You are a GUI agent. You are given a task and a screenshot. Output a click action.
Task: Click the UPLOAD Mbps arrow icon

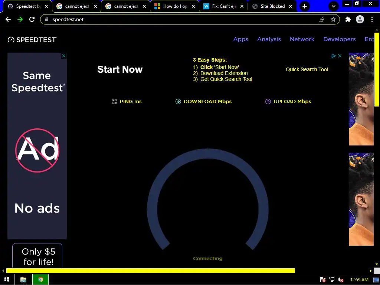click(x=268, y=102)
